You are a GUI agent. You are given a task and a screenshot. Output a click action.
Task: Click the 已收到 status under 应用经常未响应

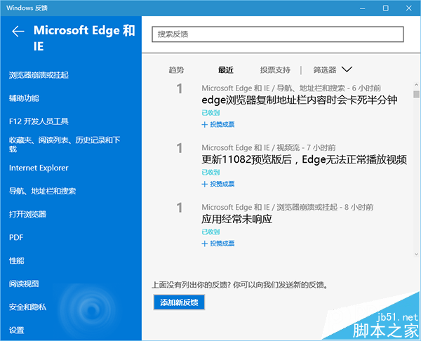coord(210,232)
